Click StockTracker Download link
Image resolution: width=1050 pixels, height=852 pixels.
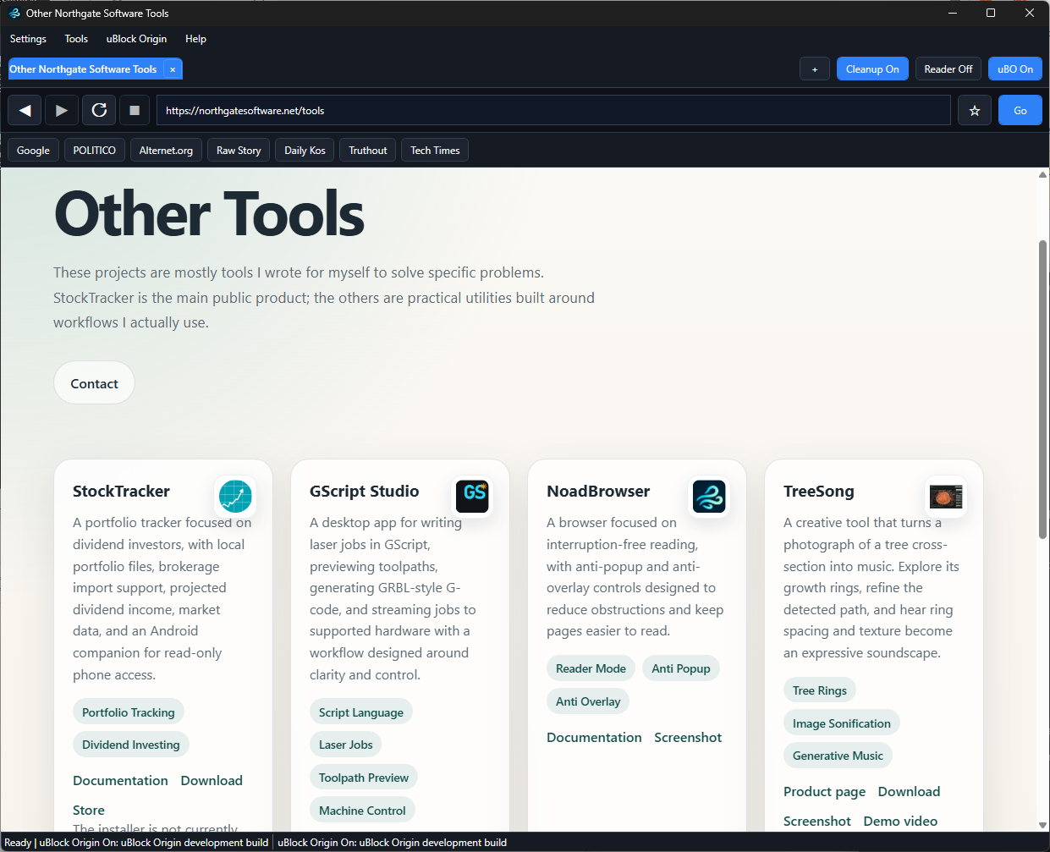[212, 780]
